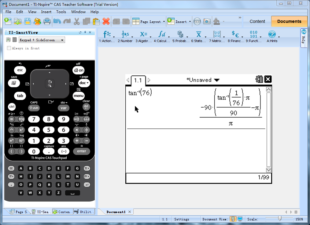Enable the Always in front checkbox

click(x=9, y=48)
